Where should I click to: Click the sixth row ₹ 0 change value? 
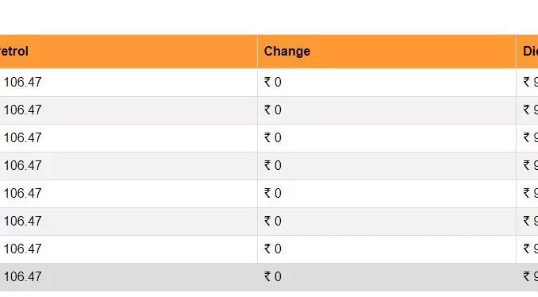pyautogui.click(x=273, y=221)
